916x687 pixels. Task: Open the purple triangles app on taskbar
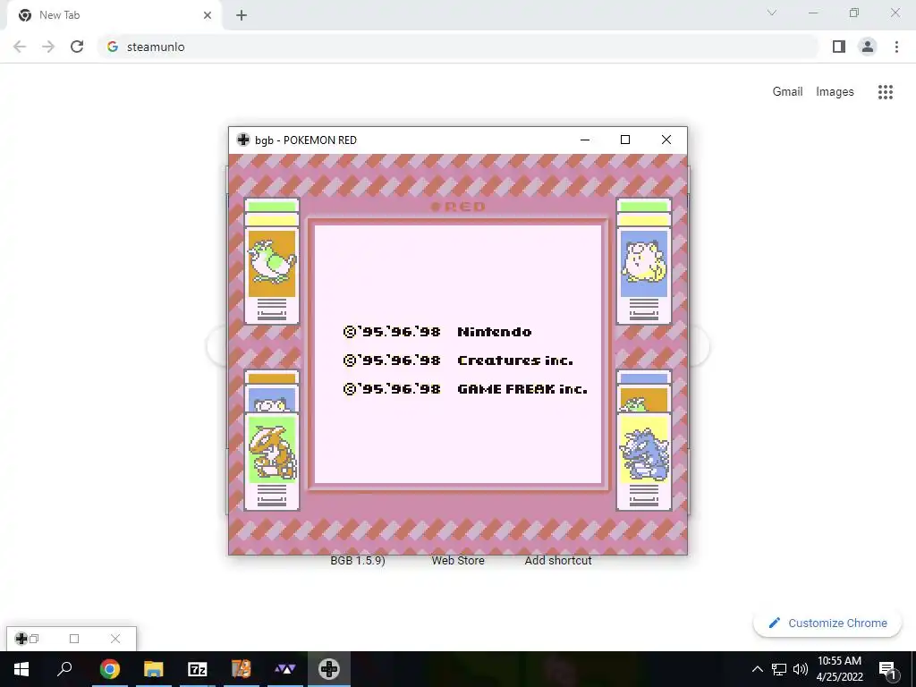[x=285, y=669]
